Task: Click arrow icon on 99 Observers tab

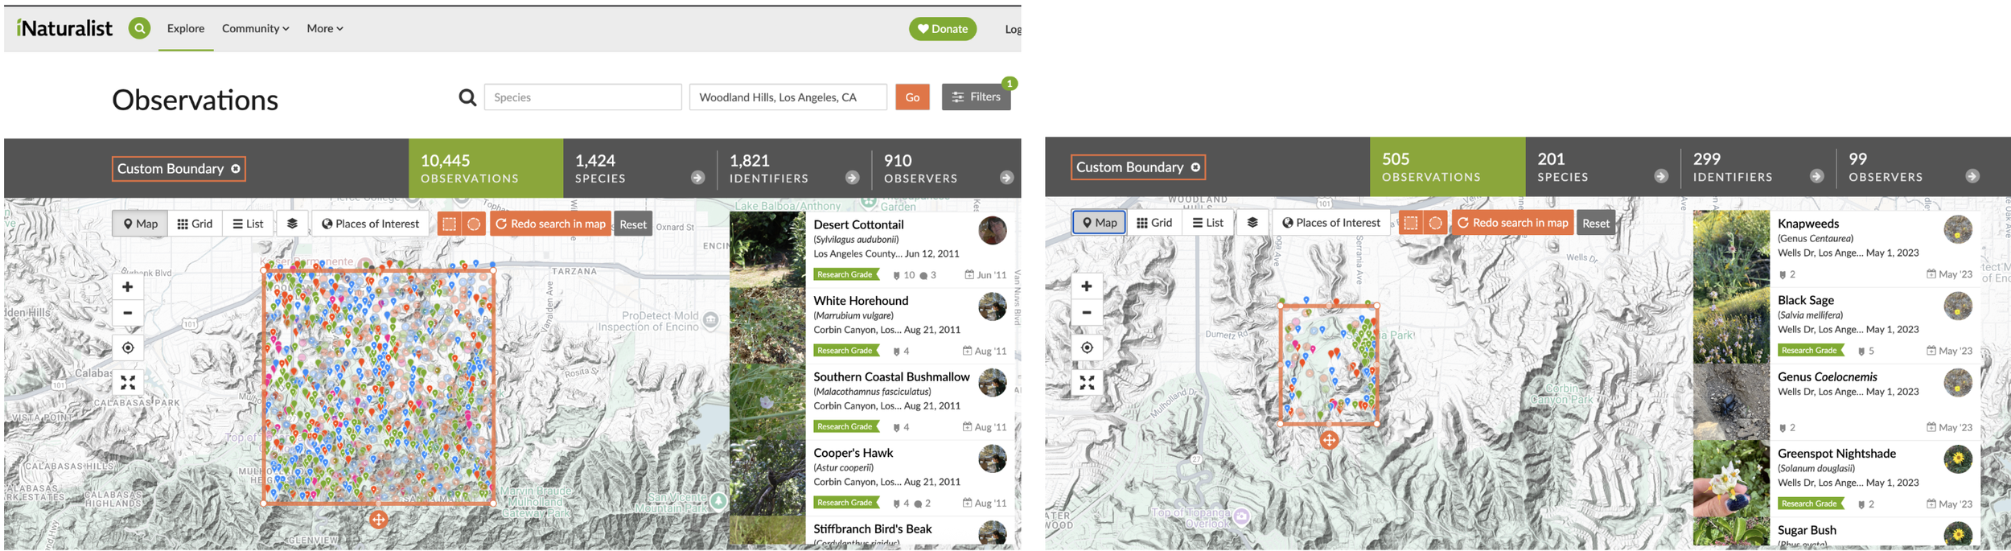Action: pyautogui.click(x=1972, y=176)
